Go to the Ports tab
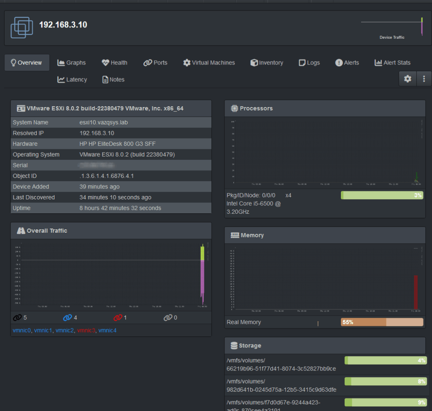 [155, 62]
